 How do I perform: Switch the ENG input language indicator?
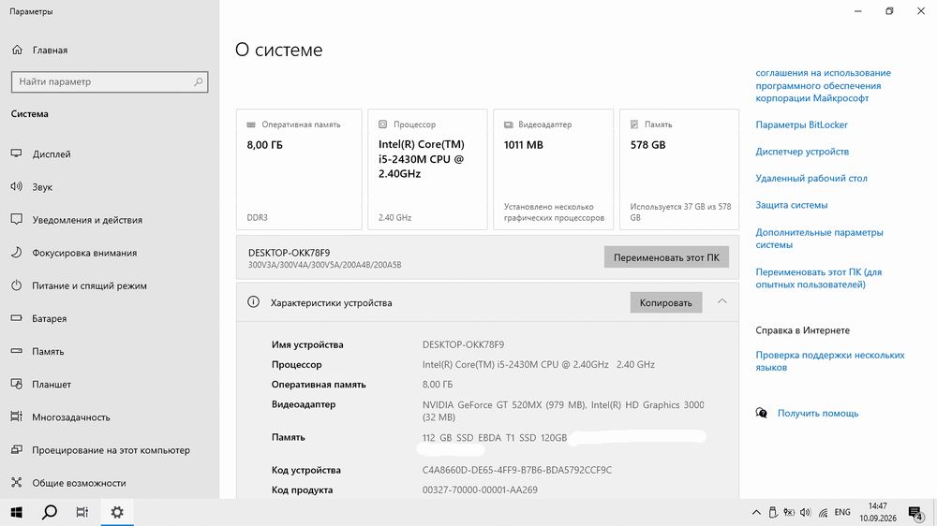(x=842, y=512)
